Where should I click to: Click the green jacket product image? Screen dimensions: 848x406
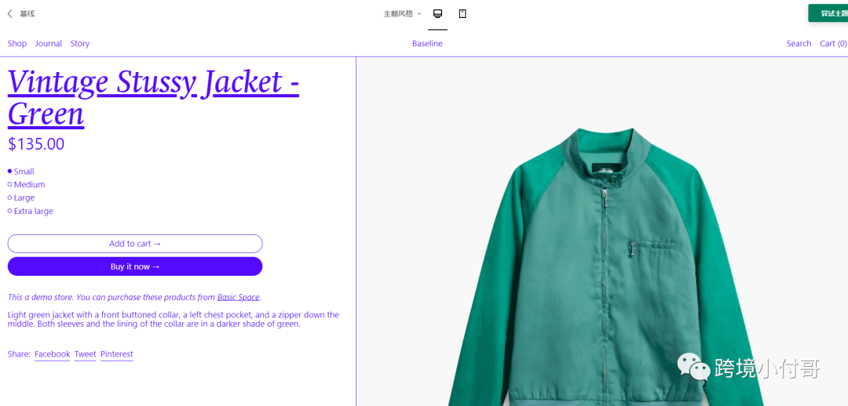click(602, 266)
